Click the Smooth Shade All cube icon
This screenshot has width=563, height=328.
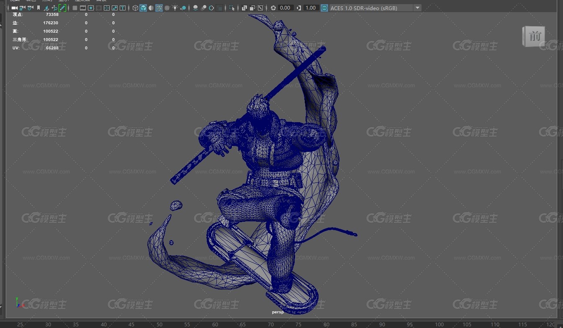143,8
